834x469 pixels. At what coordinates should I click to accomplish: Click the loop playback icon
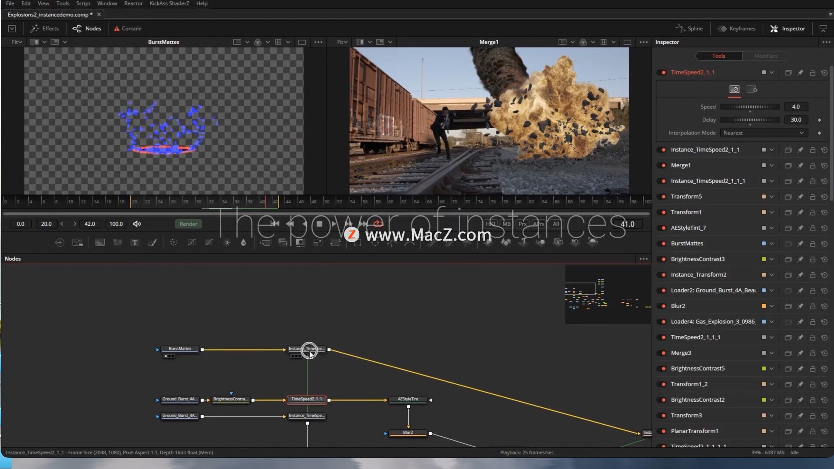378,224
